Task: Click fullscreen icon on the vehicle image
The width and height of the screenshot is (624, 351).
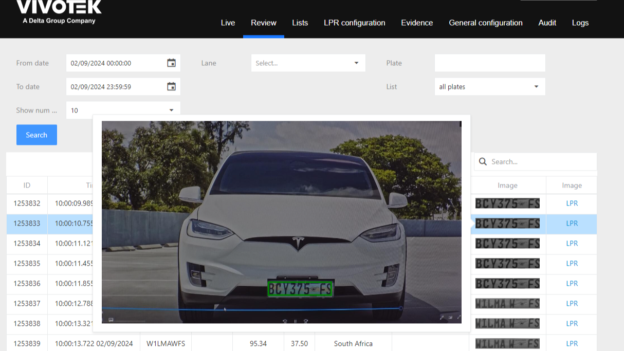Action: click(458, 318)
